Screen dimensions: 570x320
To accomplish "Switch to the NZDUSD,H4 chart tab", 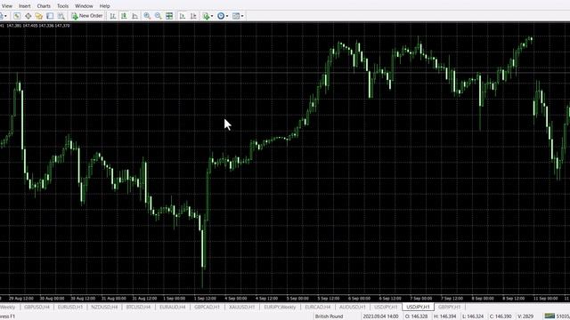I will pos(104,307).
